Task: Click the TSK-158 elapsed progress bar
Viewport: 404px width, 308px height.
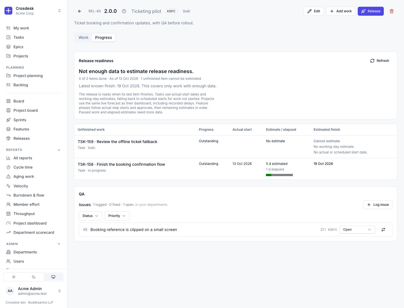Action: pyautogui.click(x=279, y=175)
